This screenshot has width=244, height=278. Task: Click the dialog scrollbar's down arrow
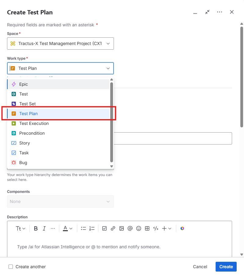pos(242,254)
